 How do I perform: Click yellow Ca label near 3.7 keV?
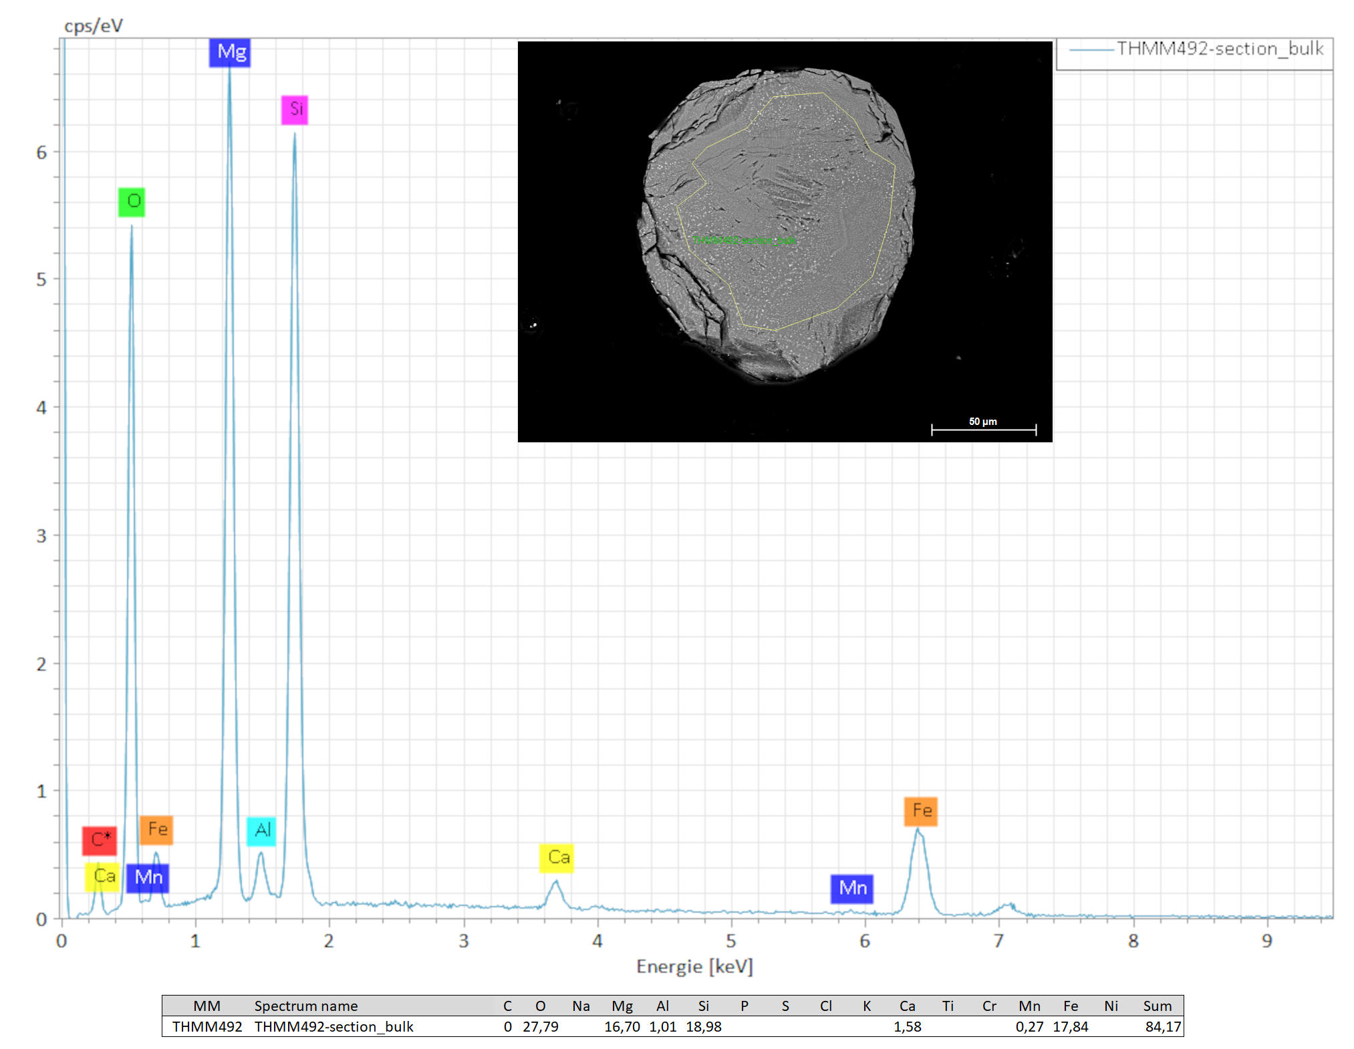(557, 858)
